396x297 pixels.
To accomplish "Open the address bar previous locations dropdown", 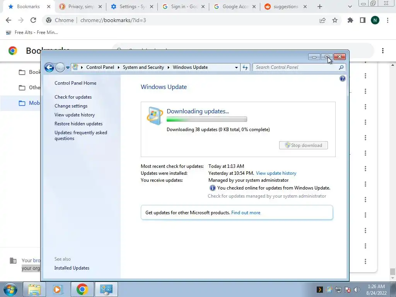I will click(236, 67).
